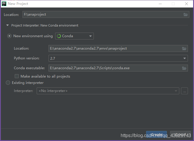194x141 pixels.
Task: Browse for Conda executable folder icon
Action: coord(184,68)
